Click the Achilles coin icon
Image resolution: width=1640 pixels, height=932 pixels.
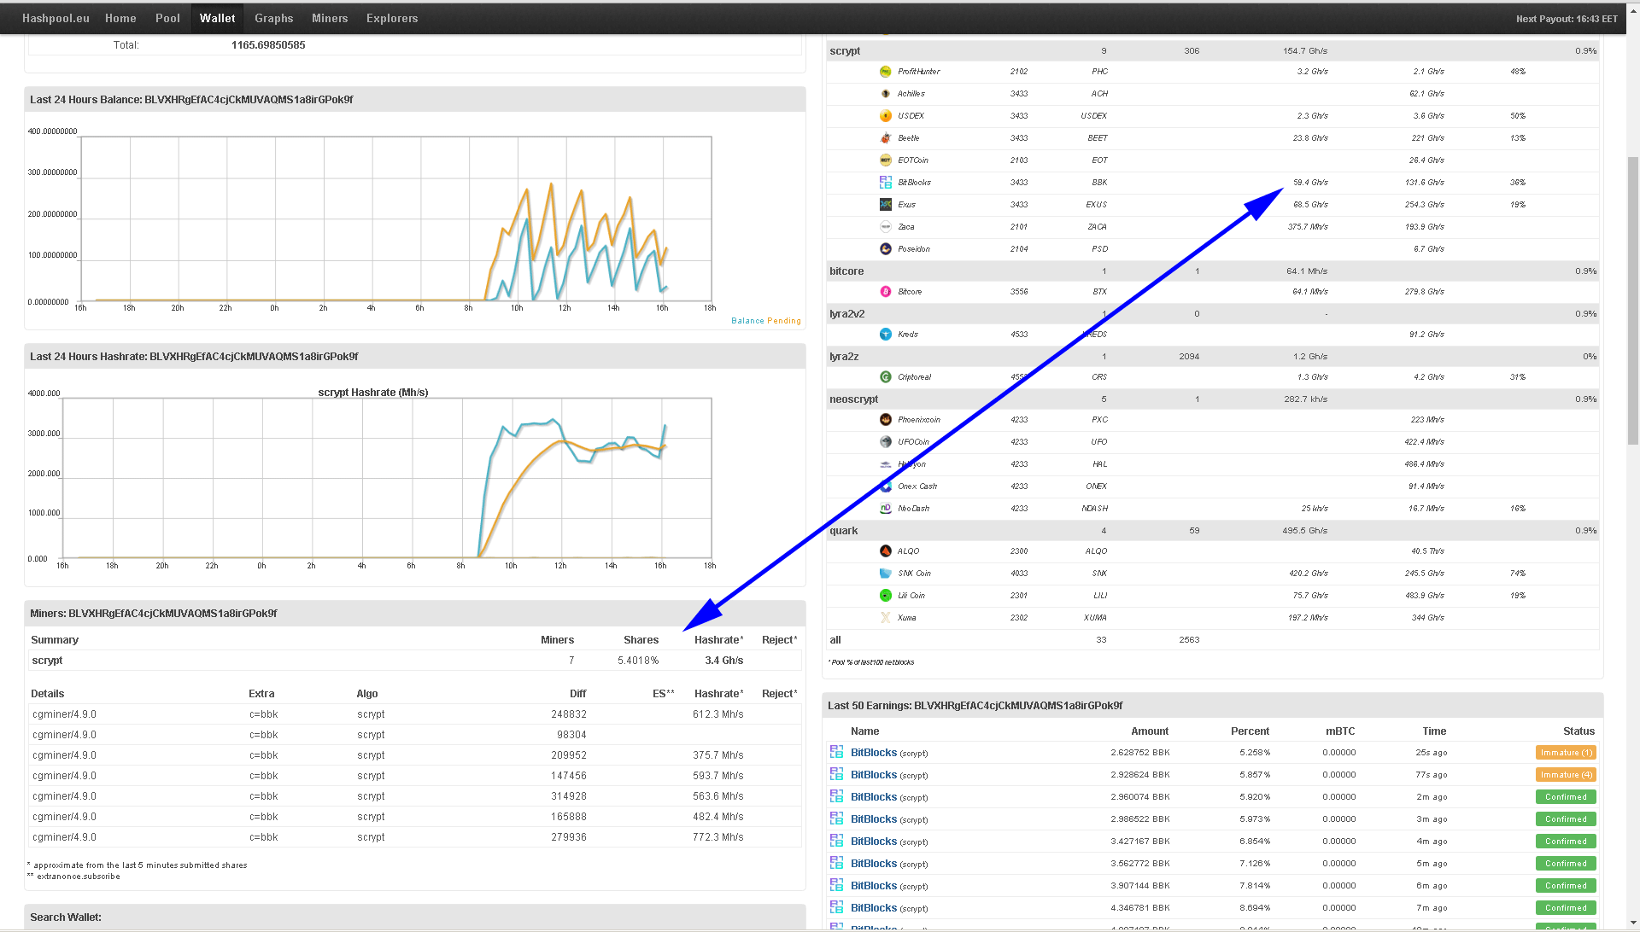[x=886, y=94]
